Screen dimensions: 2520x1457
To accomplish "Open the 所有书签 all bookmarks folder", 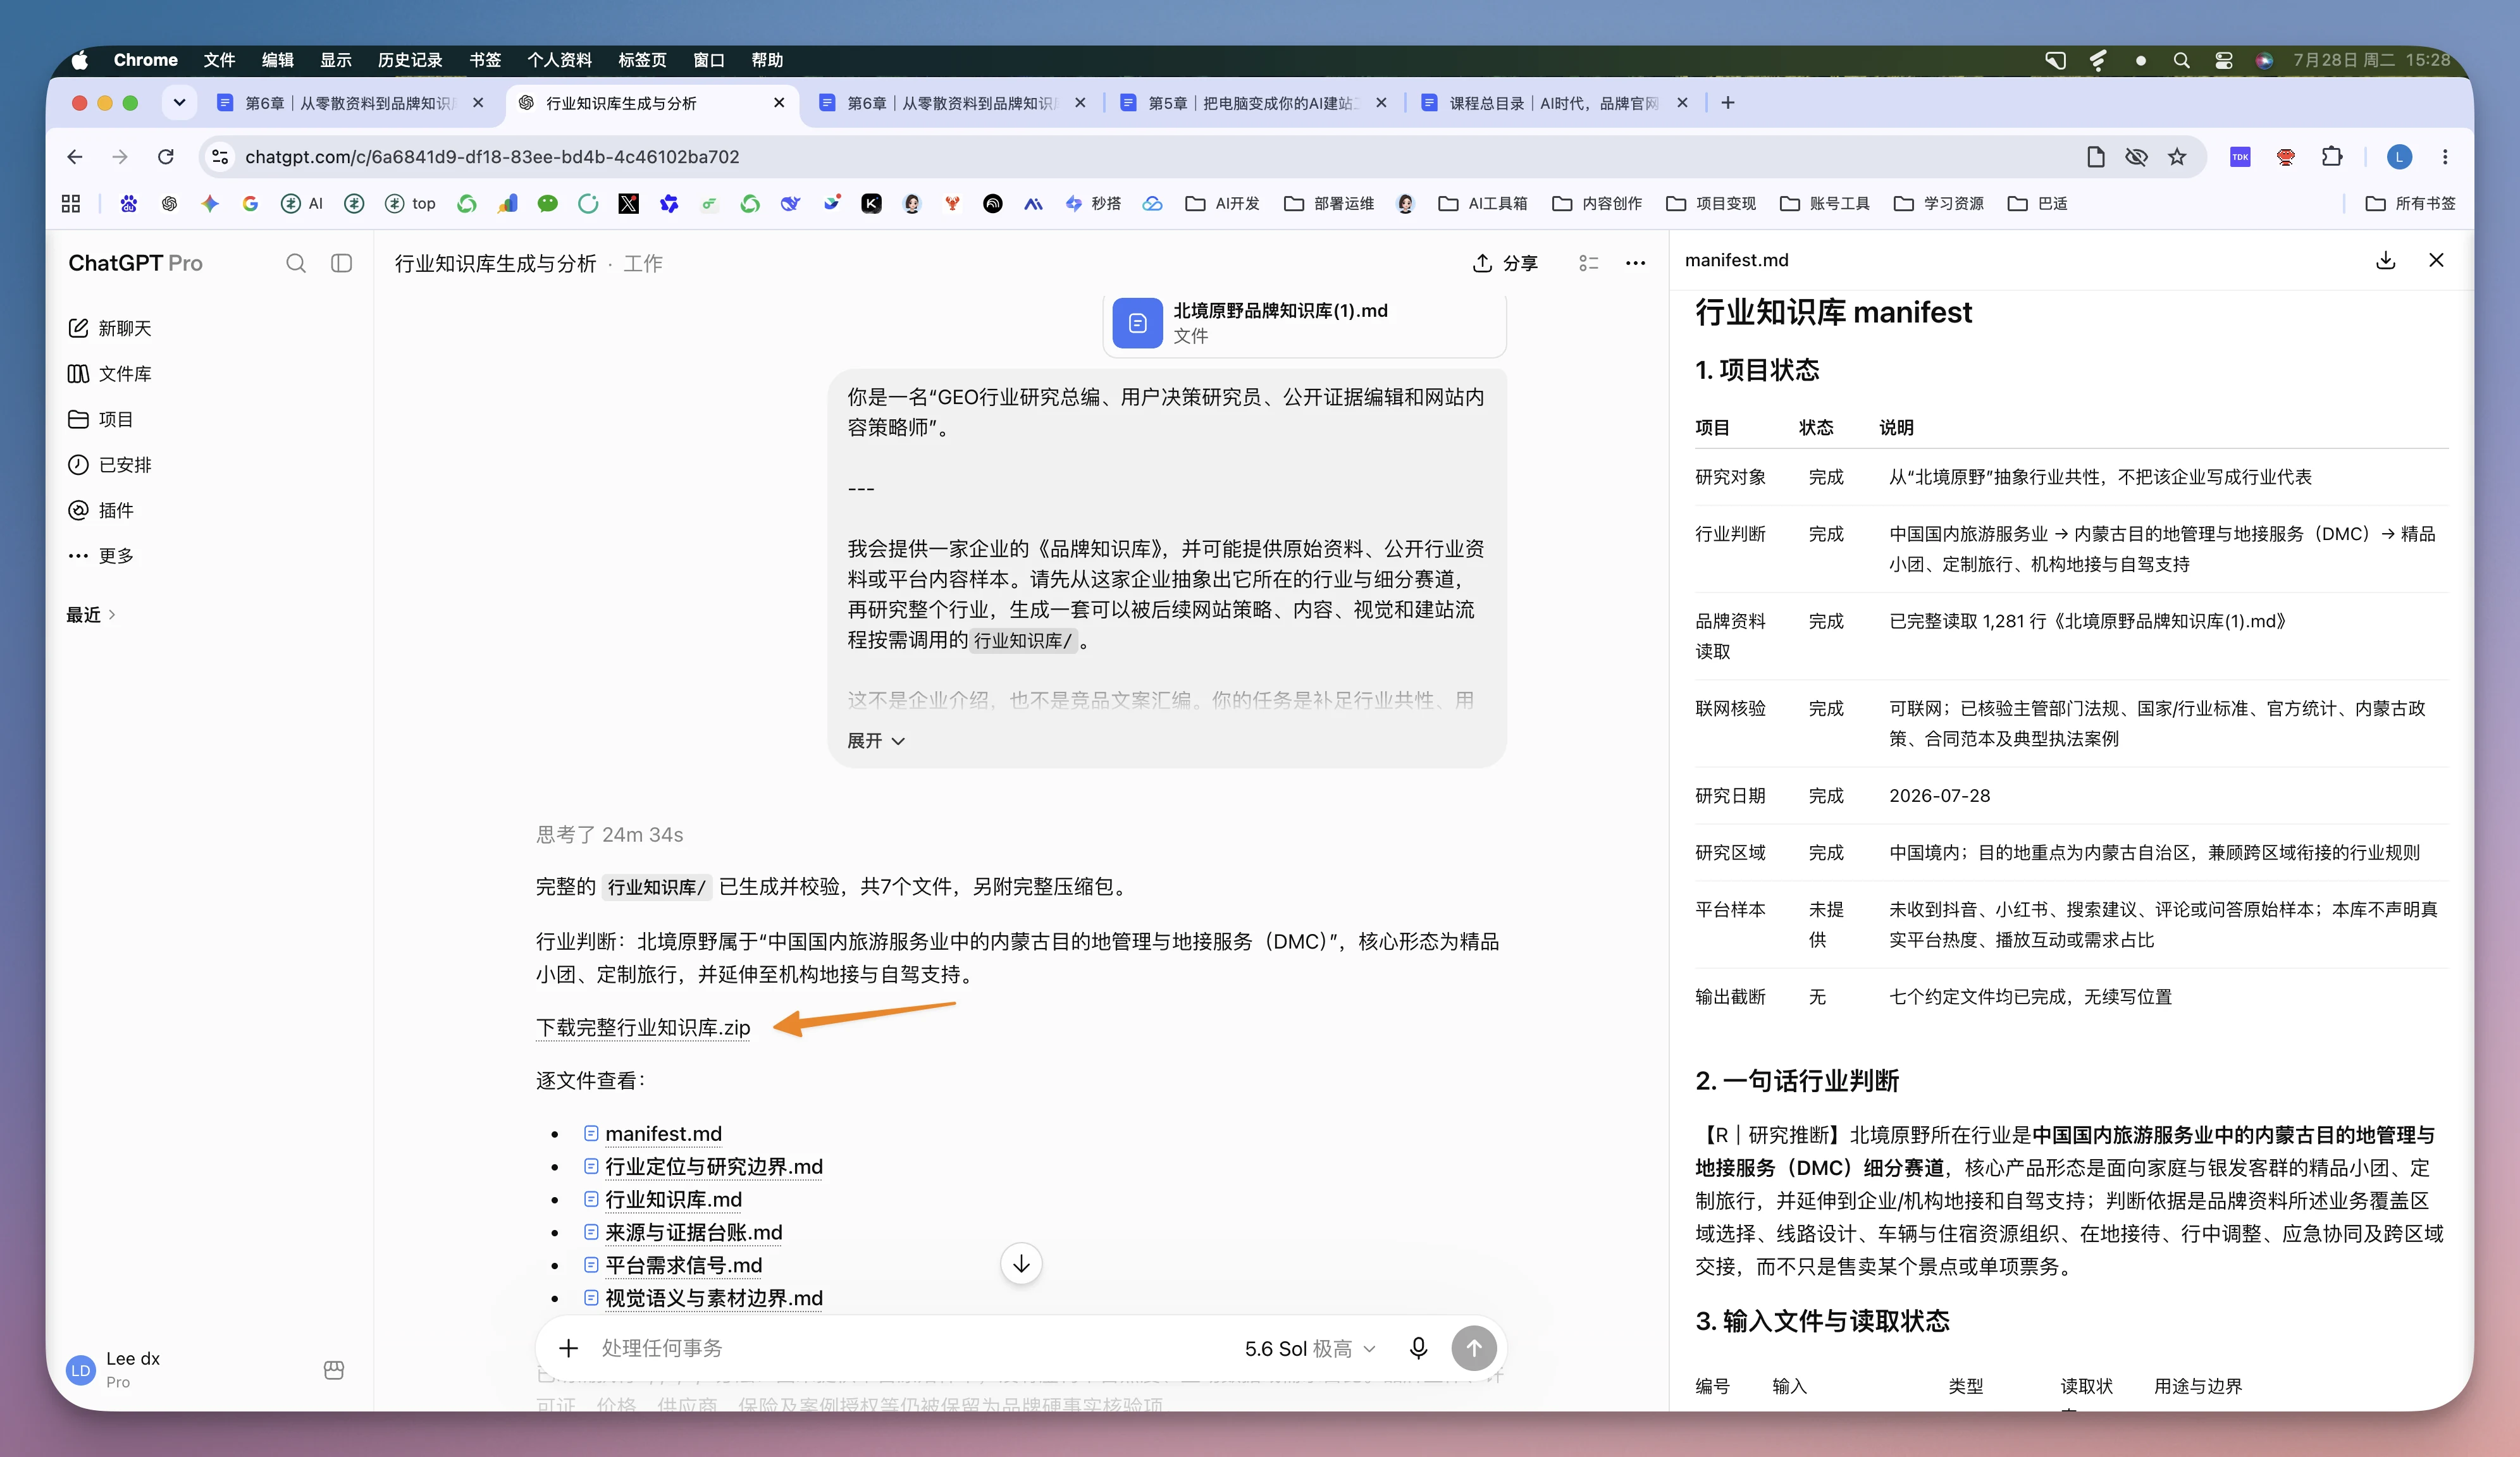I will point(2410,204).
